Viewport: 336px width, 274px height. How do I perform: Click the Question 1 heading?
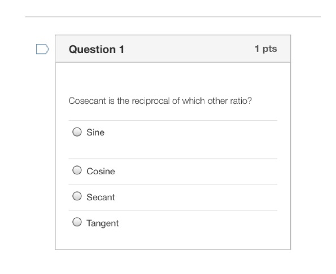point(97,49)
